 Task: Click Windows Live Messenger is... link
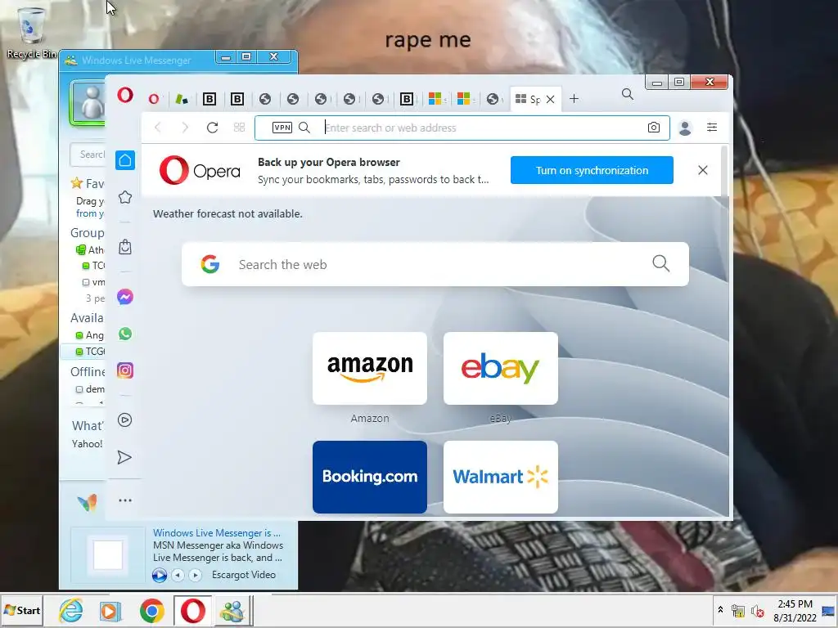tap(216, 533)
